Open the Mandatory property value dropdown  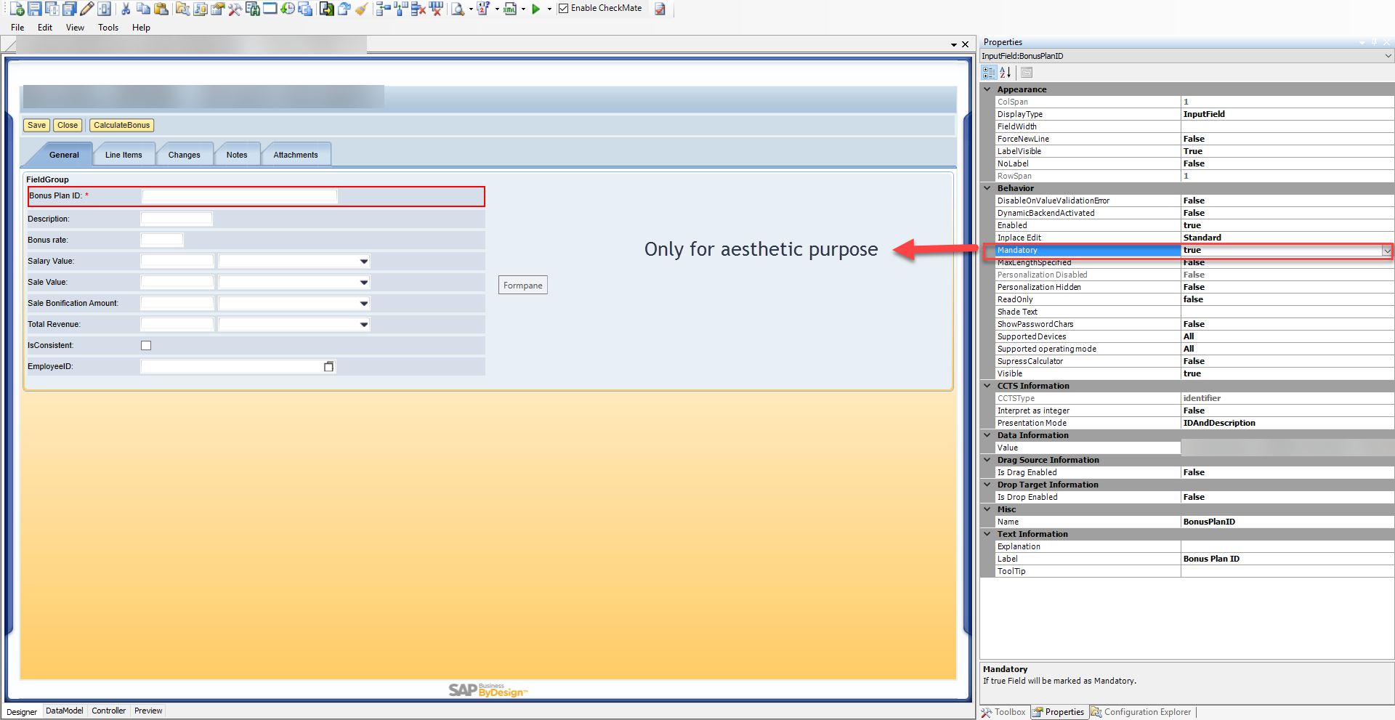click(x=1387, y=251)
